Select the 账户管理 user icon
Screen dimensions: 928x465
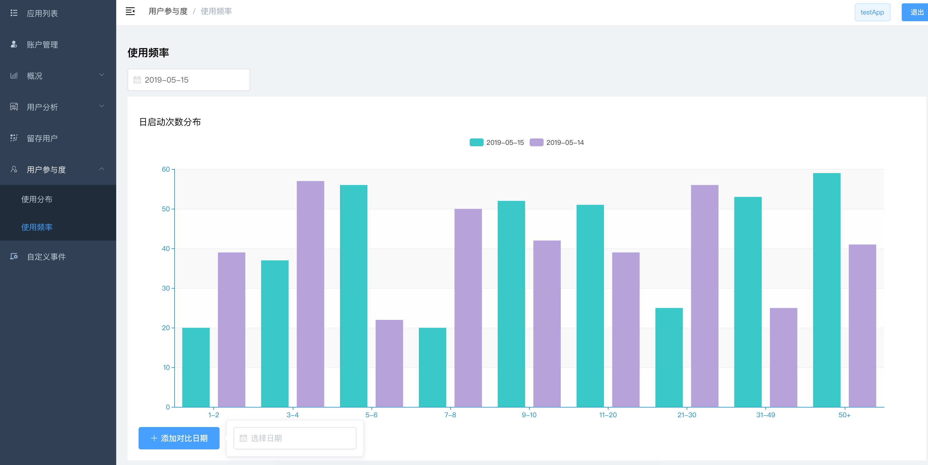[x=14, y=45]
